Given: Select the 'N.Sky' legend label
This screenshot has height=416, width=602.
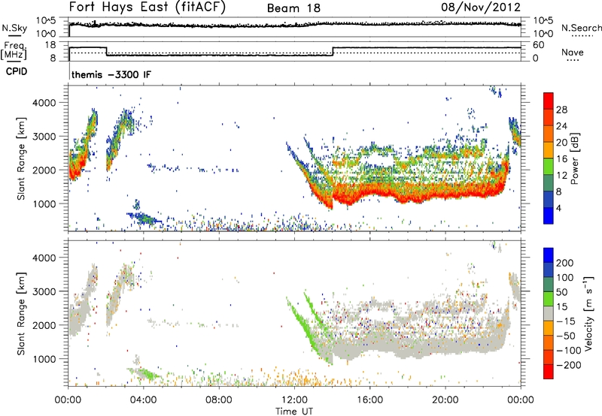Looking at the screenshot, I should pyautogui.click(x=14, y=28).
